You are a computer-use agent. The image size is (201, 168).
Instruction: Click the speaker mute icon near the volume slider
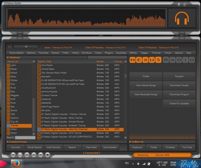10,47
